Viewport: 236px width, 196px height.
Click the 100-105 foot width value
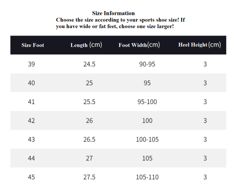pyautogui.click(x=147, y=139)
